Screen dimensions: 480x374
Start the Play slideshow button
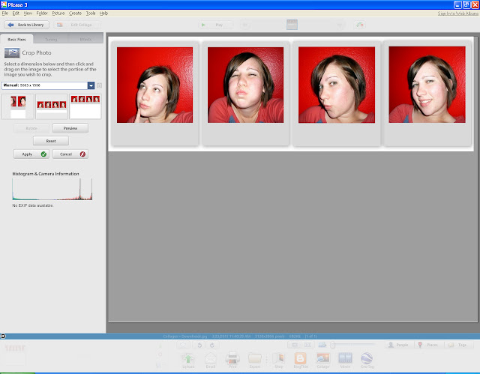click(215, 25)
